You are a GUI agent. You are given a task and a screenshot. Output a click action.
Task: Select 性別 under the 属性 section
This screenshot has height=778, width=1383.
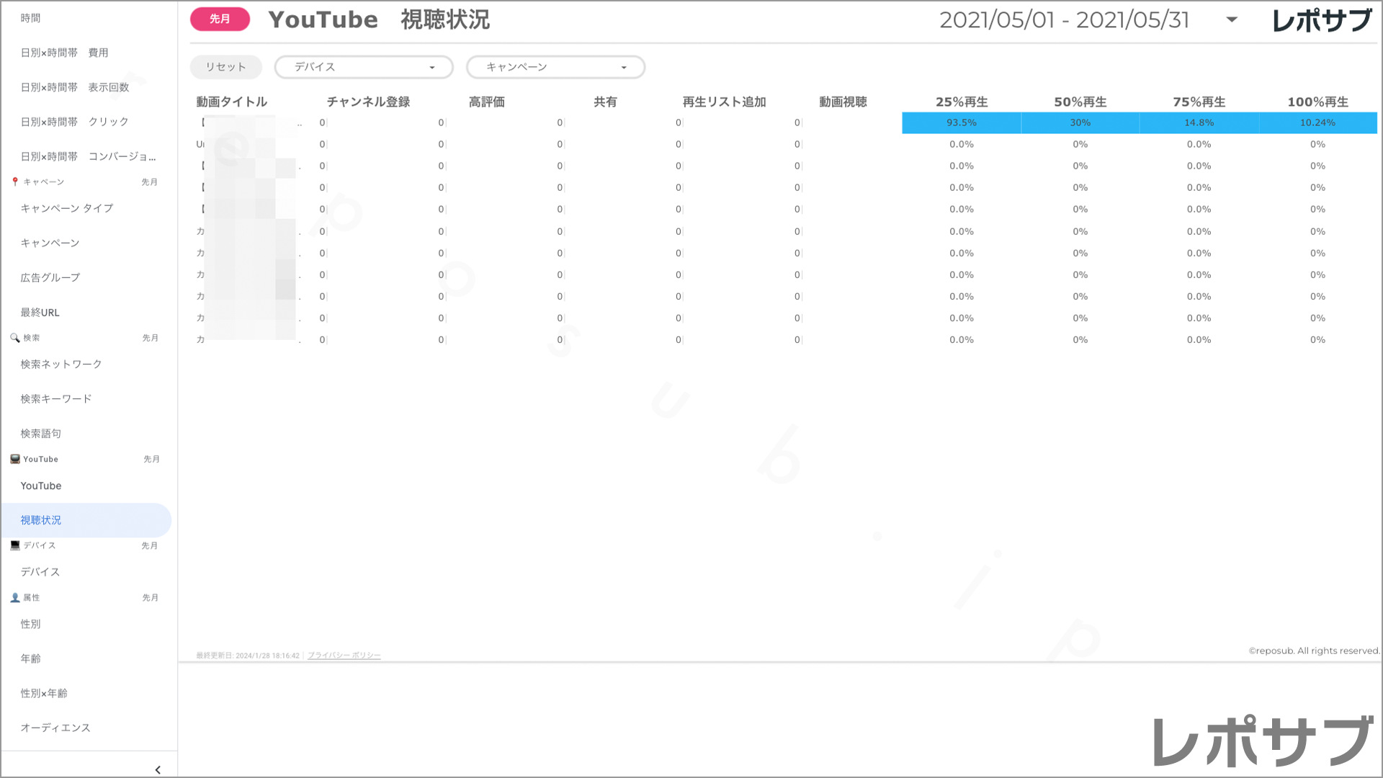coord(30,624)
